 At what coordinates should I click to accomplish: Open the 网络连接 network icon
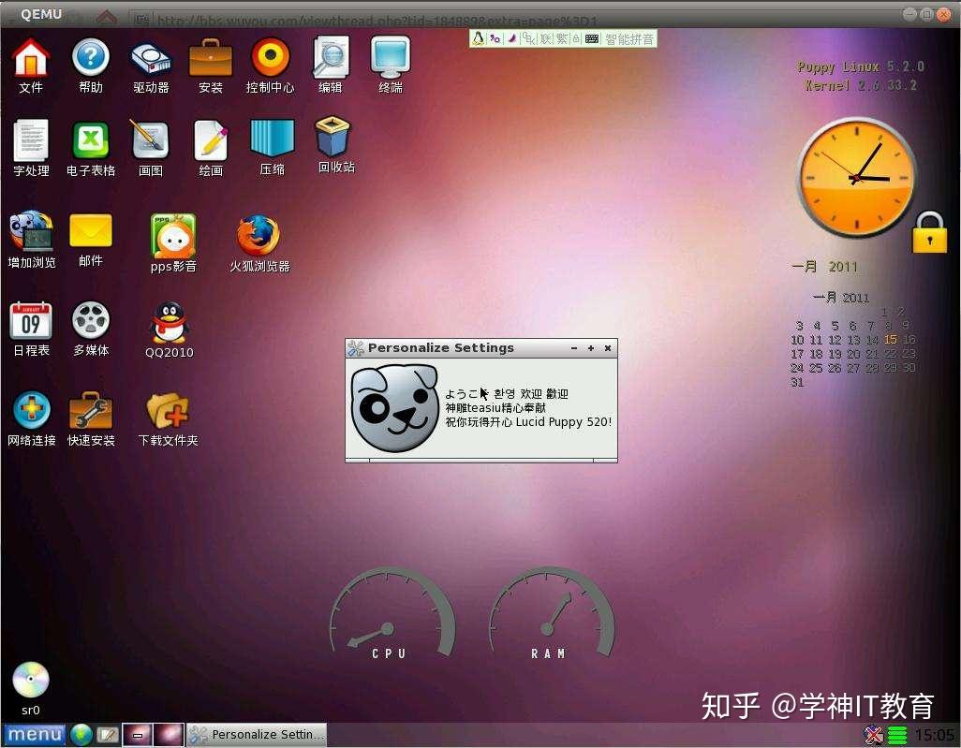coord(31,410)
